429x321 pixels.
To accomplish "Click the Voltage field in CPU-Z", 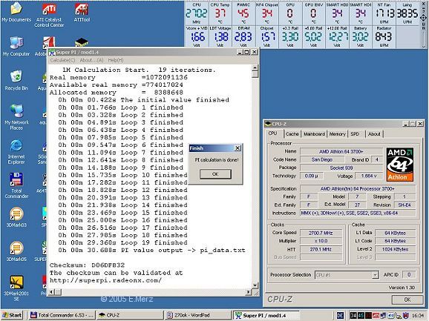I will pyautogui.click(x=369, y=176).
